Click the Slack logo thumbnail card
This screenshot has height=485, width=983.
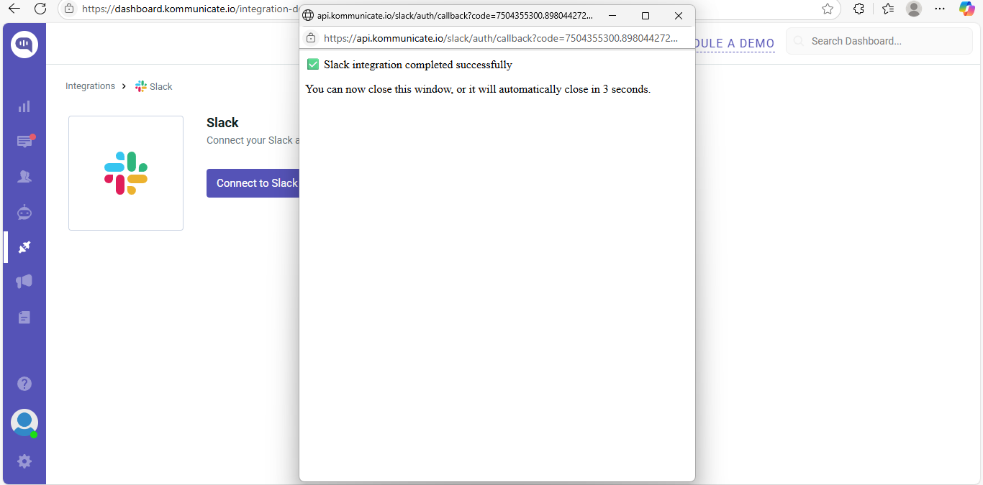126,173
